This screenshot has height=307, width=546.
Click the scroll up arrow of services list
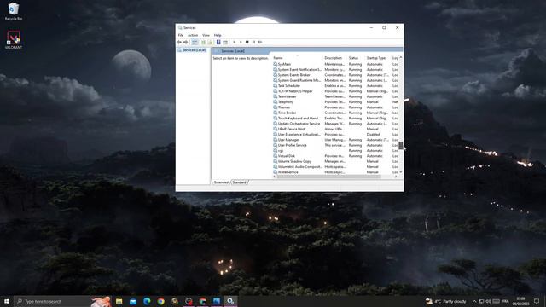(x=401, y=57)
